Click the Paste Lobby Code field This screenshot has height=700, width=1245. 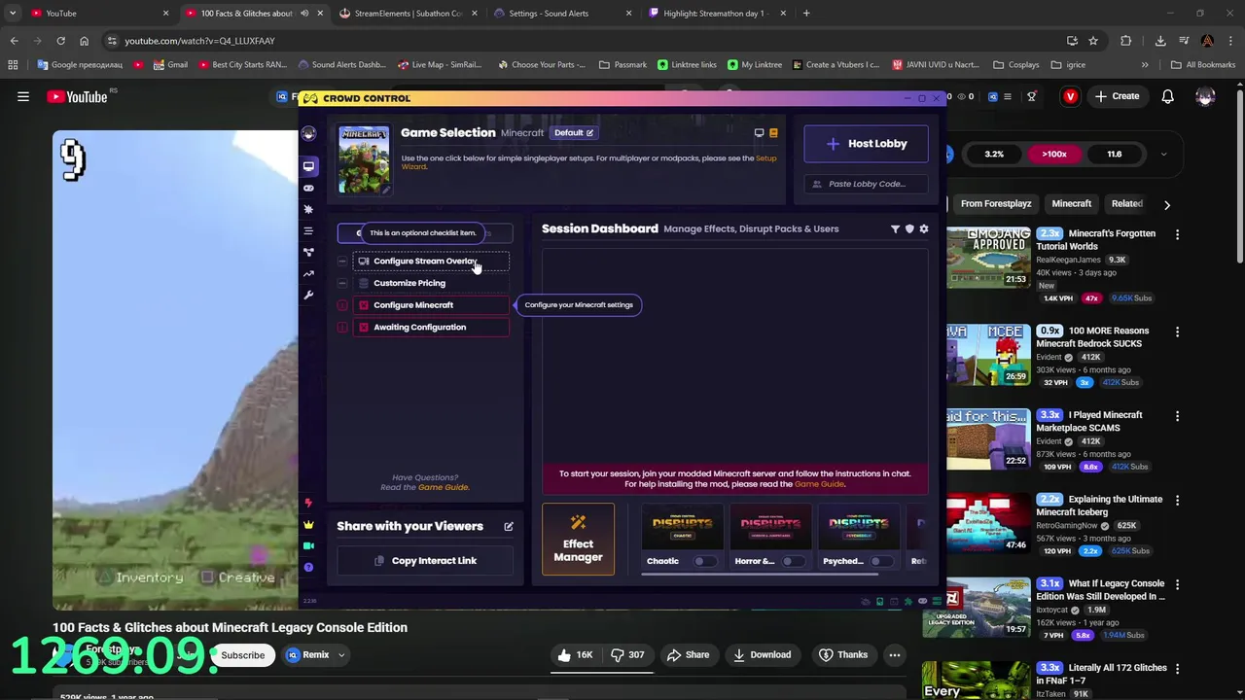(x=866, y=184)
